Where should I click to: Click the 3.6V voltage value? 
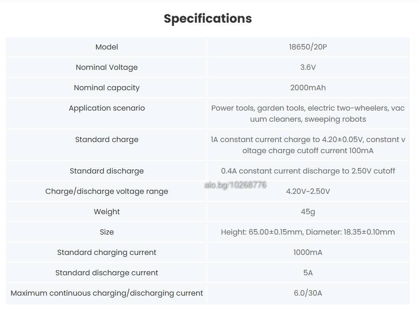coord(308,67)
